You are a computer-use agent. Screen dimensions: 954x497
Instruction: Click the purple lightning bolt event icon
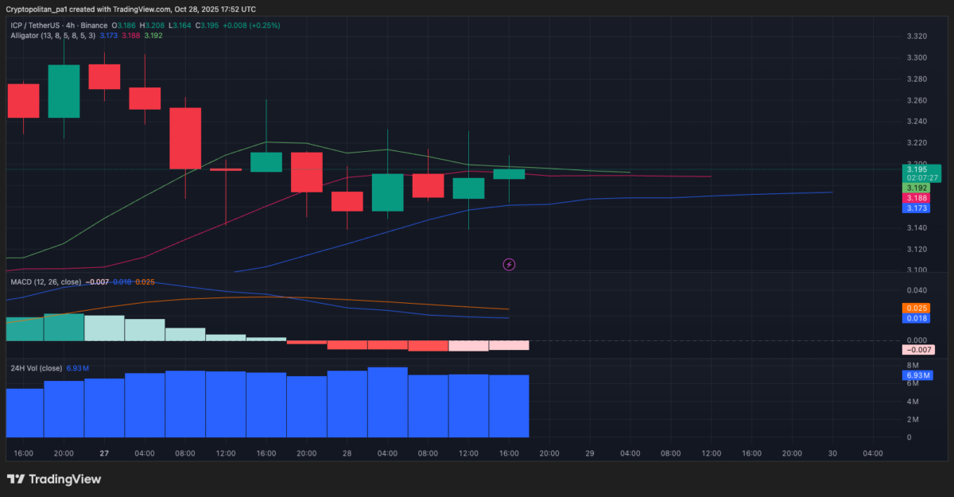click(x=509, y=264)
